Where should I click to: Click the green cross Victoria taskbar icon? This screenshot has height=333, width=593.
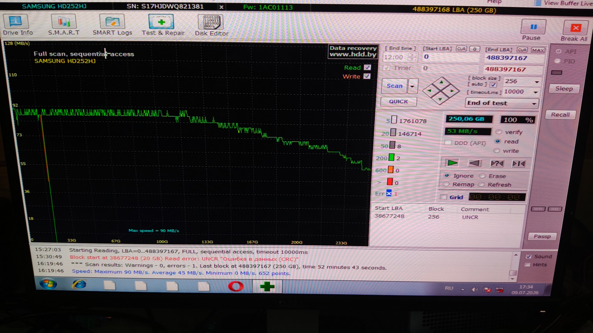(267, 287)
